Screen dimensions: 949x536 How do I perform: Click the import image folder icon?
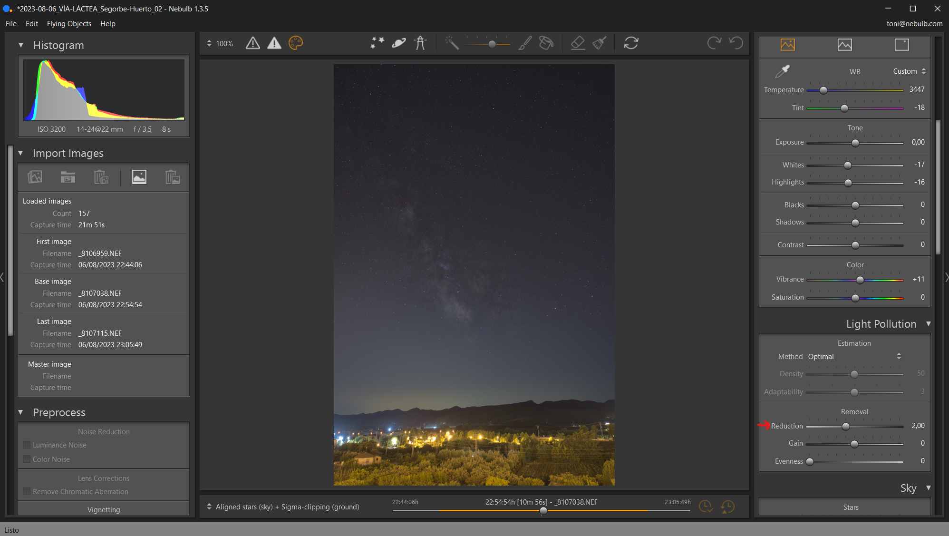click(68, 177)
